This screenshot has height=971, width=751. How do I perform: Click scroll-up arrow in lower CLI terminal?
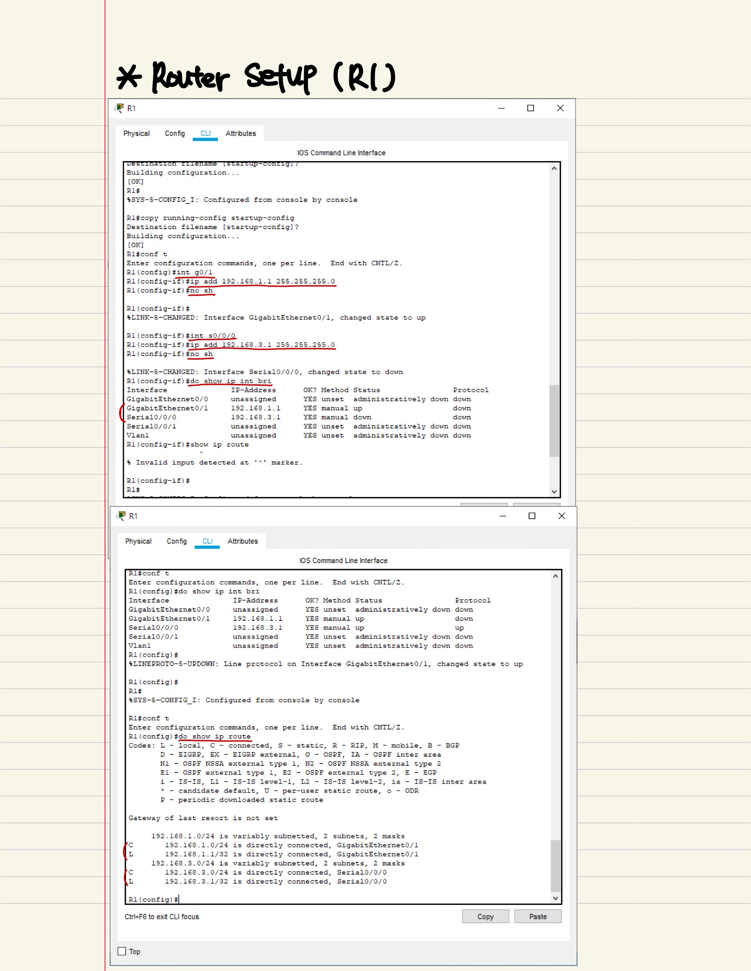(556, 576)
